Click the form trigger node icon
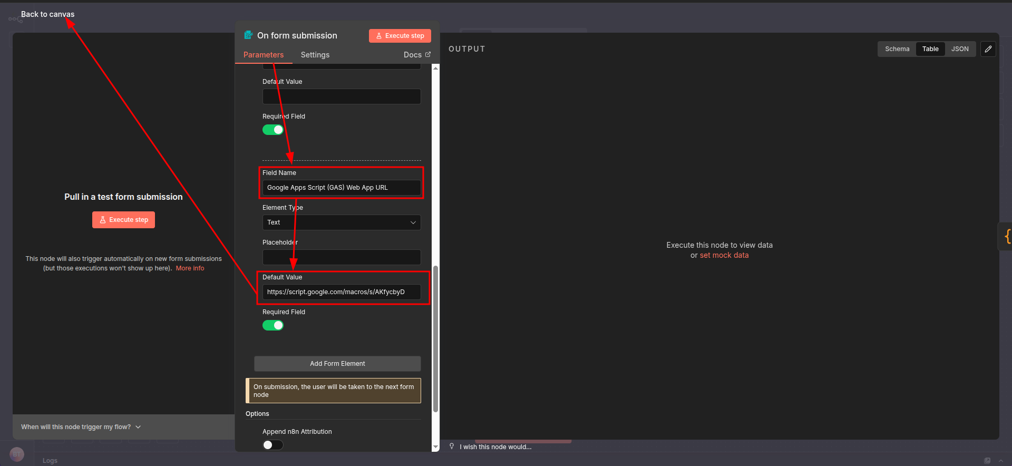 pyautogui.click(x=248, y=35)
